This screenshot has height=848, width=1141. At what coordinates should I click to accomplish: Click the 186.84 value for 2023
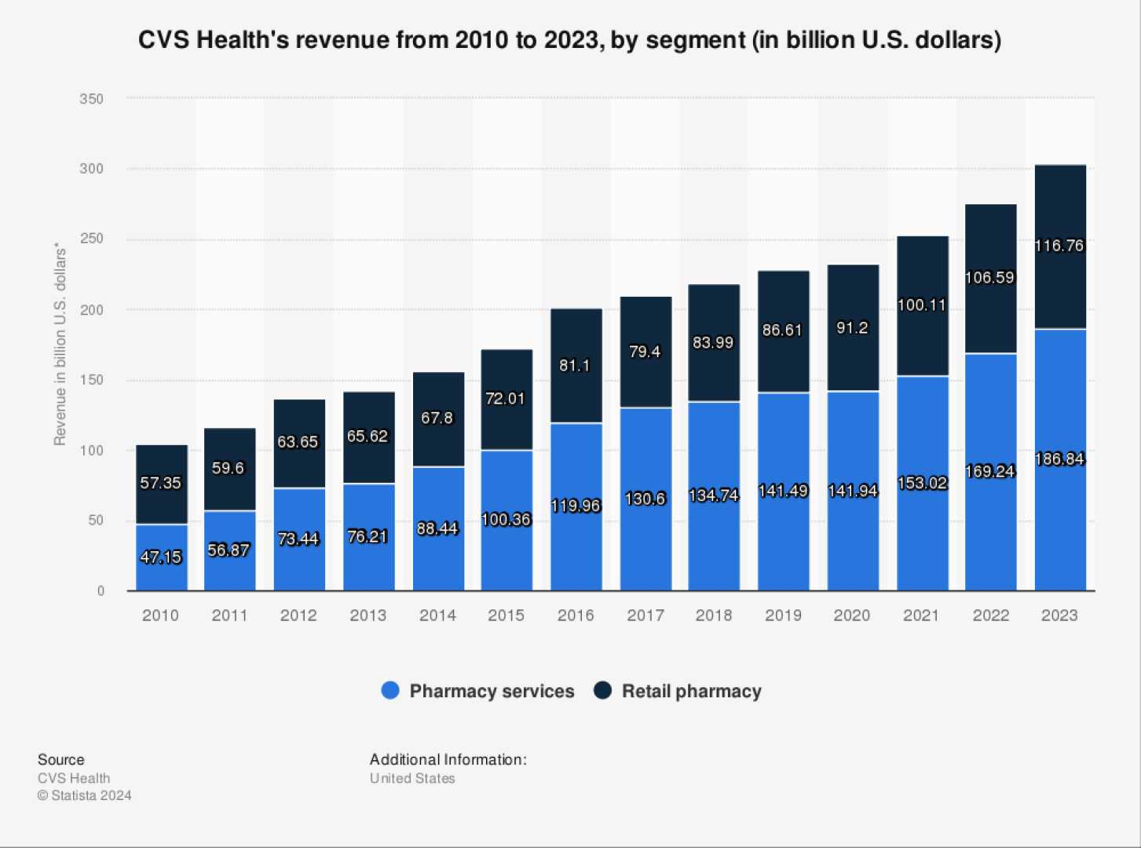tap(1060, 459)
